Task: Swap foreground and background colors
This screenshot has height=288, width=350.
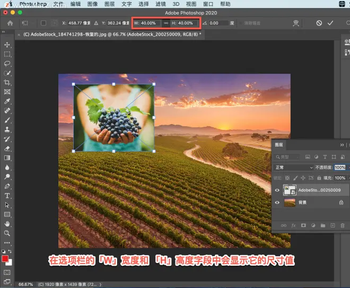Action: 10,251
